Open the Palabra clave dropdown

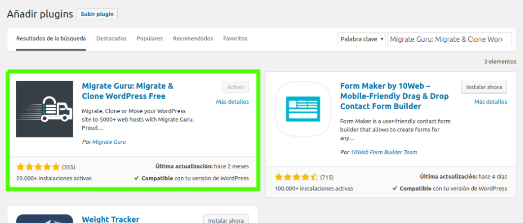click(362, 39)
